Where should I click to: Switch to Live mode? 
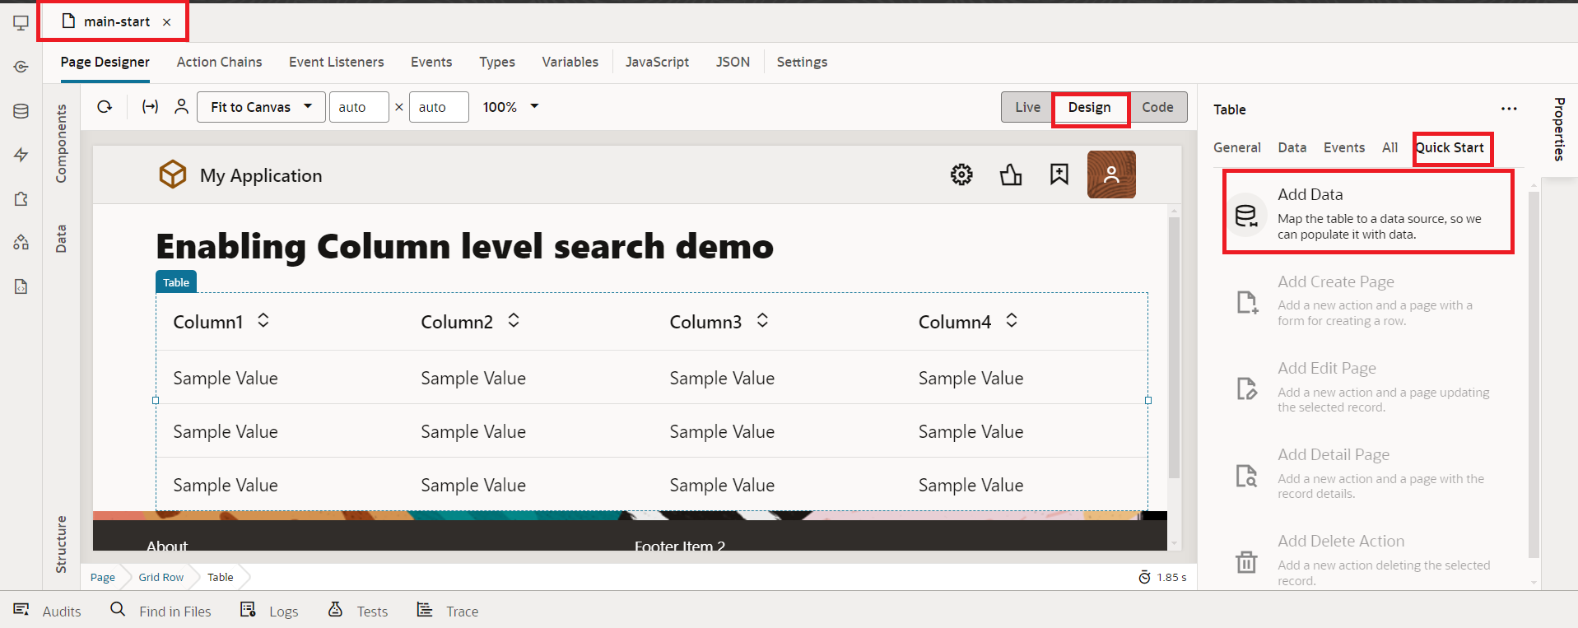[1027, 107]
